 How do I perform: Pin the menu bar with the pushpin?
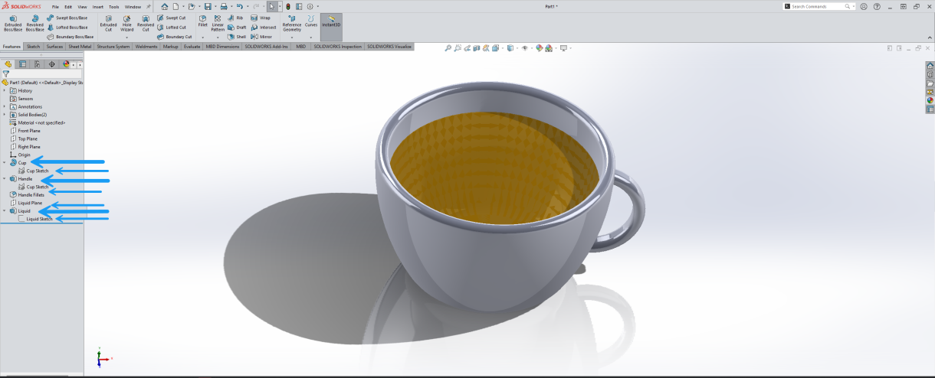coord(149,6)
